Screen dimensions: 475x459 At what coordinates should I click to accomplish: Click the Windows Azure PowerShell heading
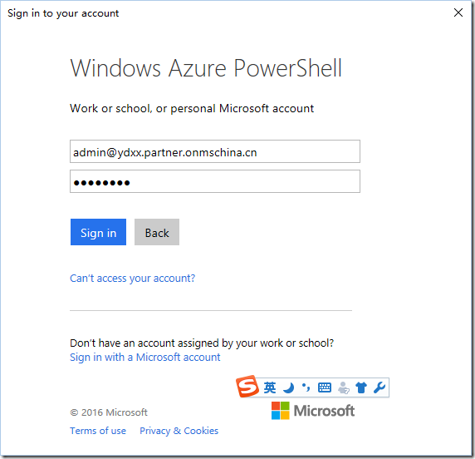pos(206,68)
